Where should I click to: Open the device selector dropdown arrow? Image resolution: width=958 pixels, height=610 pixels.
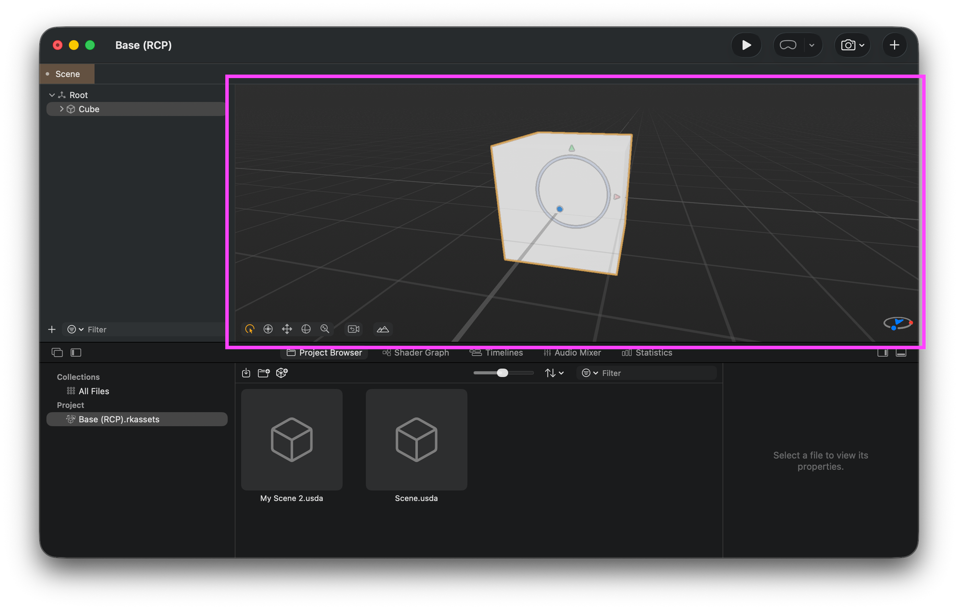tap(811, 45)
